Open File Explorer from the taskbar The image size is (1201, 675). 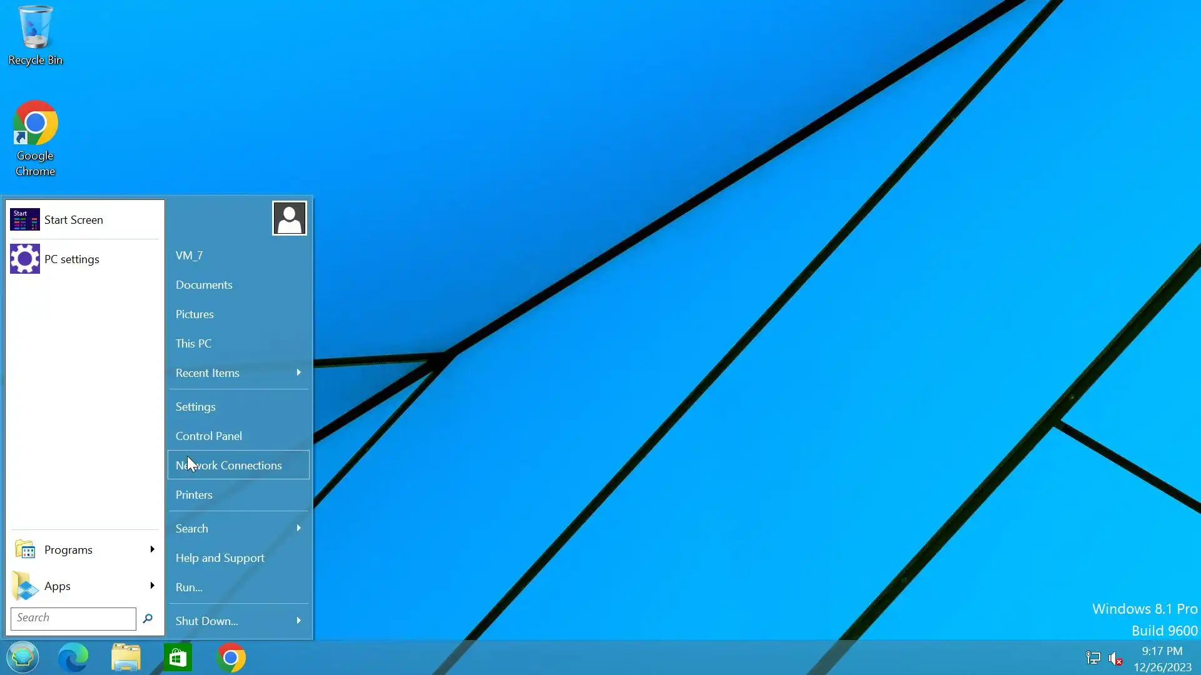tap(126, 657)
